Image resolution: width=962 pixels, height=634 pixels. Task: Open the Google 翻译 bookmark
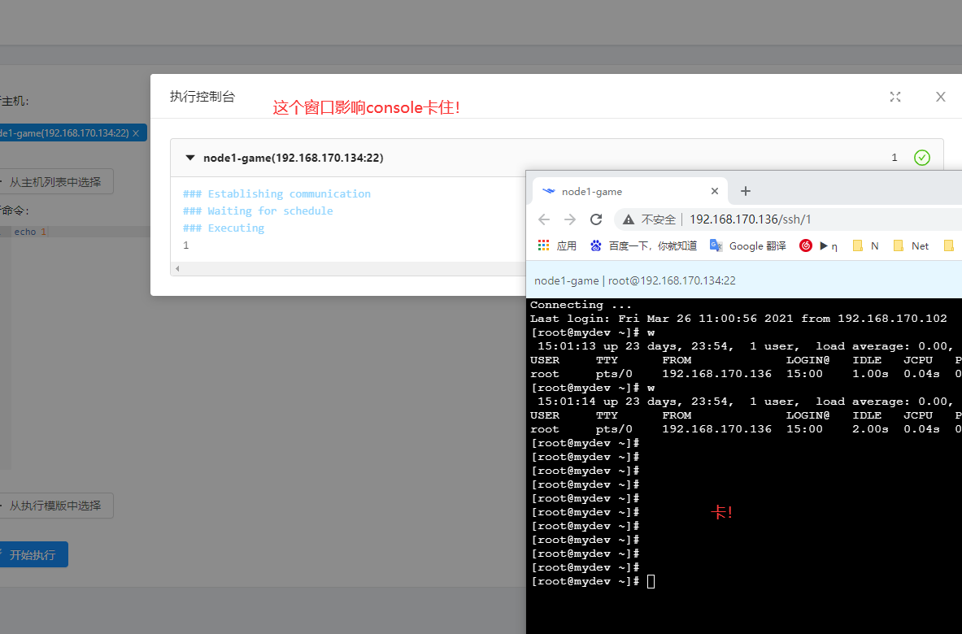click(x=748, y=245)
